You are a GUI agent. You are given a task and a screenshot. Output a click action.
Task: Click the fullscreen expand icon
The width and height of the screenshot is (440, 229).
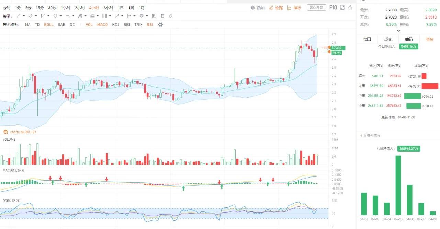pyautogui.click(x=342, y=7)
